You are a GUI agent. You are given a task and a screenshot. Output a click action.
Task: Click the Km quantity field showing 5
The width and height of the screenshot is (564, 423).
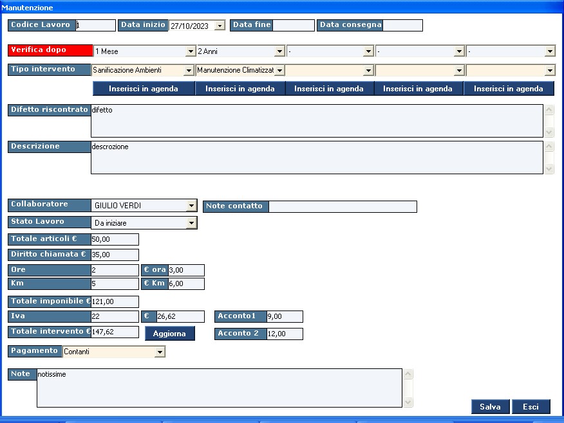(x=115, y=283)
